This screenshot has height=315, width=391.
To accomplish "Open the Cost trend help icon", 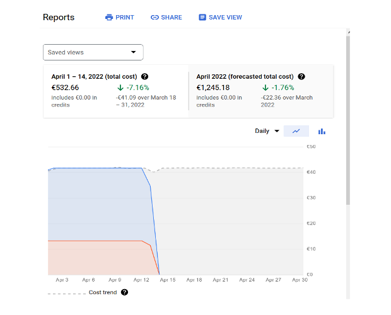I will click(124, 292).
